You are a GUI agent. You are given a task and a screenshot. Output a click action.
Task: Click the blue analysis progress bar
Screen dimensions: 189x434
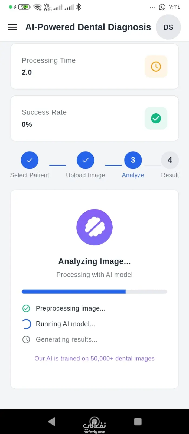[94, 292]
